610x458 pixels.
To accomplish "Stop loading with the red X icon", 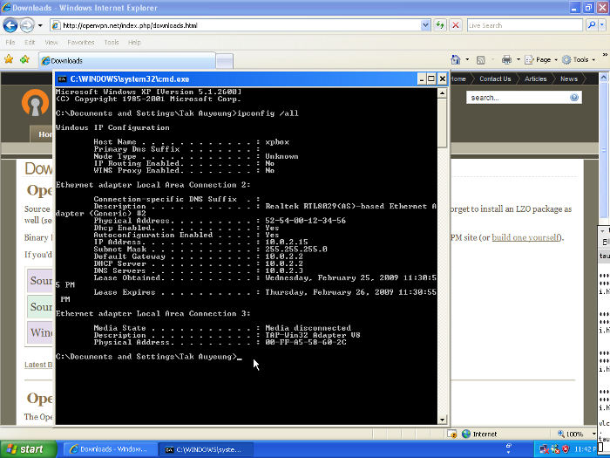I will click(456, 25).
